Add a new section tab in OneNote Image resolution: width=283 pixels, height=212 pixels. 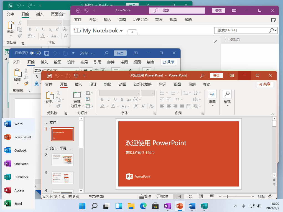[132, 32]
